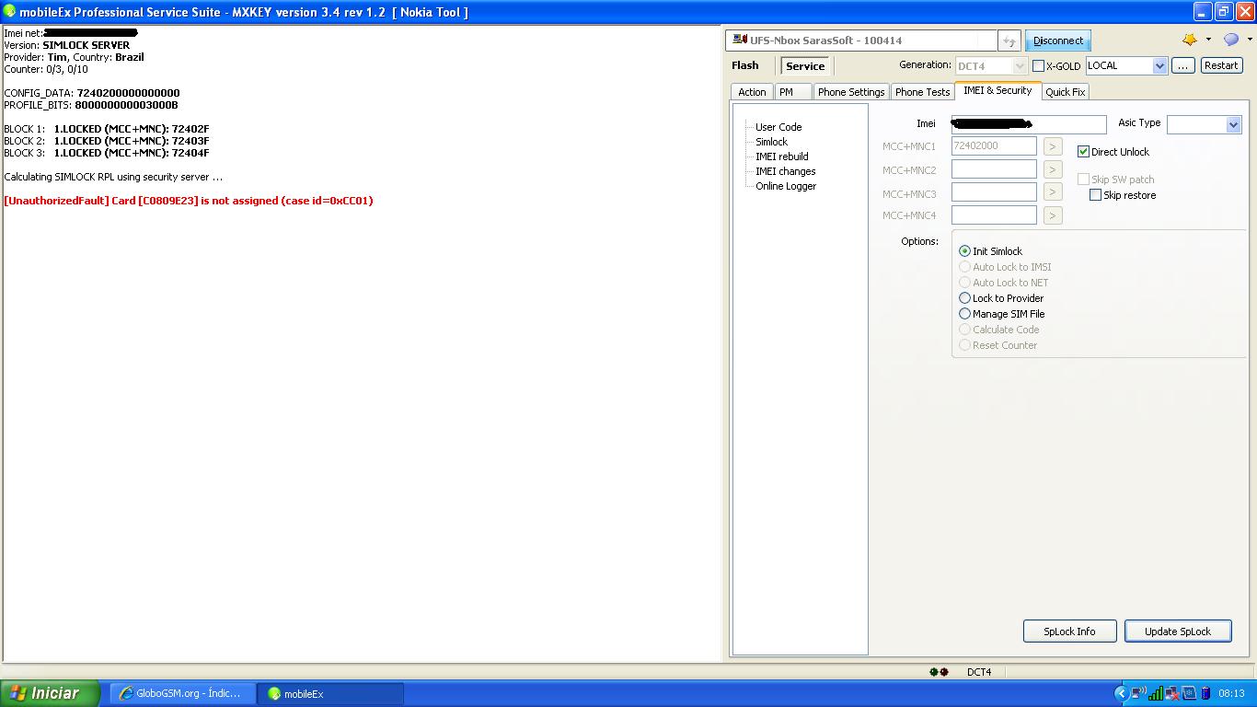Click the ellipsis browse button

pyautogui.click(x=1183, y=66)
